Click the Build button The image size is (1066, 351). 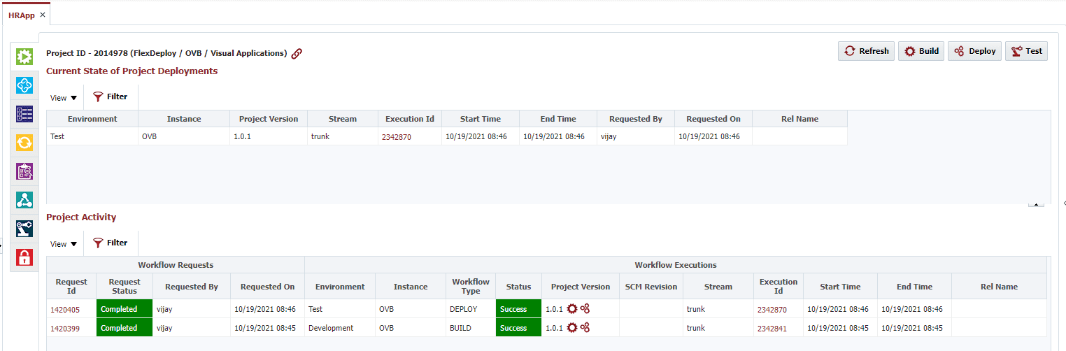(x=921, y=51)
